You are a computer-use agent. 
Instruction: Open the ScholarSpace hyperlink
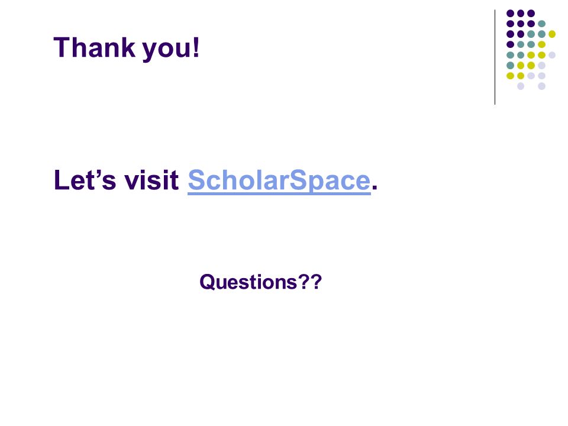[279, 180]
